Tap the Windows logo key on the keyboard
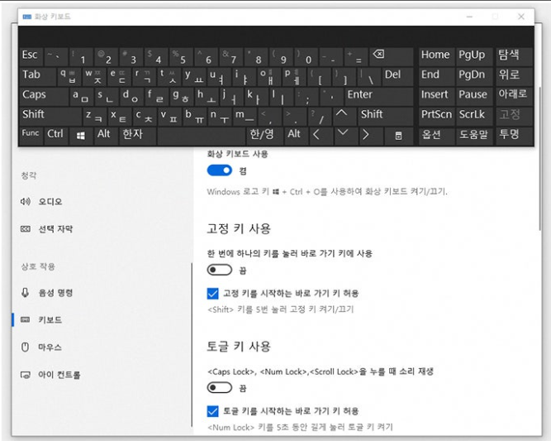Image resolution: width=551 pixels, height=441 pixels. [80, 136]
